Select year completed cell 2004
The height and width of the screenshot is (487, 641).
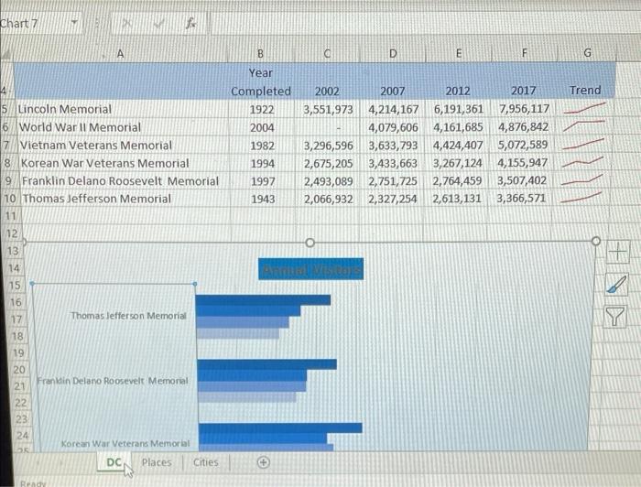pos(262,127)
